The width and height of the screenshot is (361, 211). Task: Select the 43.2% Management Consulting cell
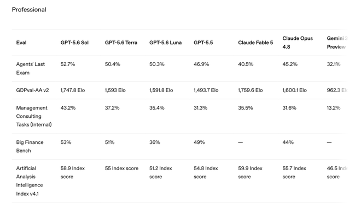(68, 108)
